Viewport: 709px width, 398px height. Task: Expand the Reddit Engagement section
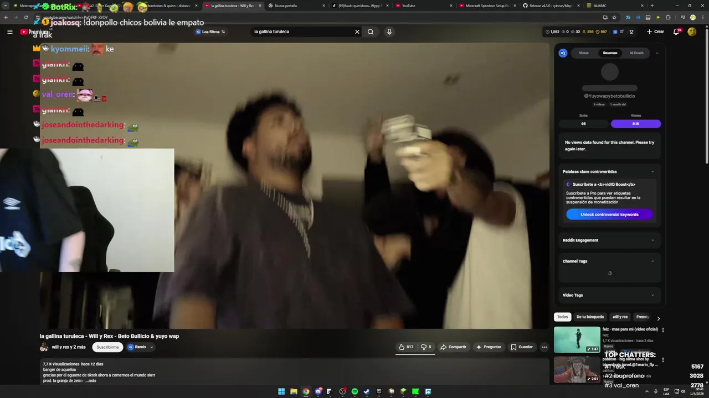click(653, 240)
